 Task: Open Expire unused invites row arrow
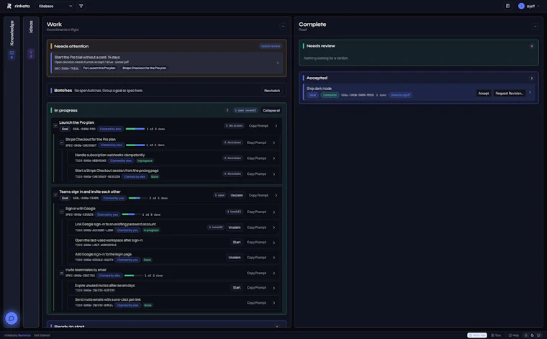click(x=274, y=288)
